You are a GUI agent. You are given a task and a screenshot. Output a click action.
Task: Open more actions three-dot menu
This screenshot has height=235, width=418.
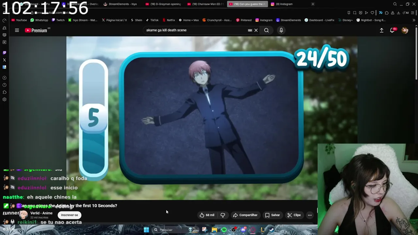pyautogui.click(x=310, y=215)
